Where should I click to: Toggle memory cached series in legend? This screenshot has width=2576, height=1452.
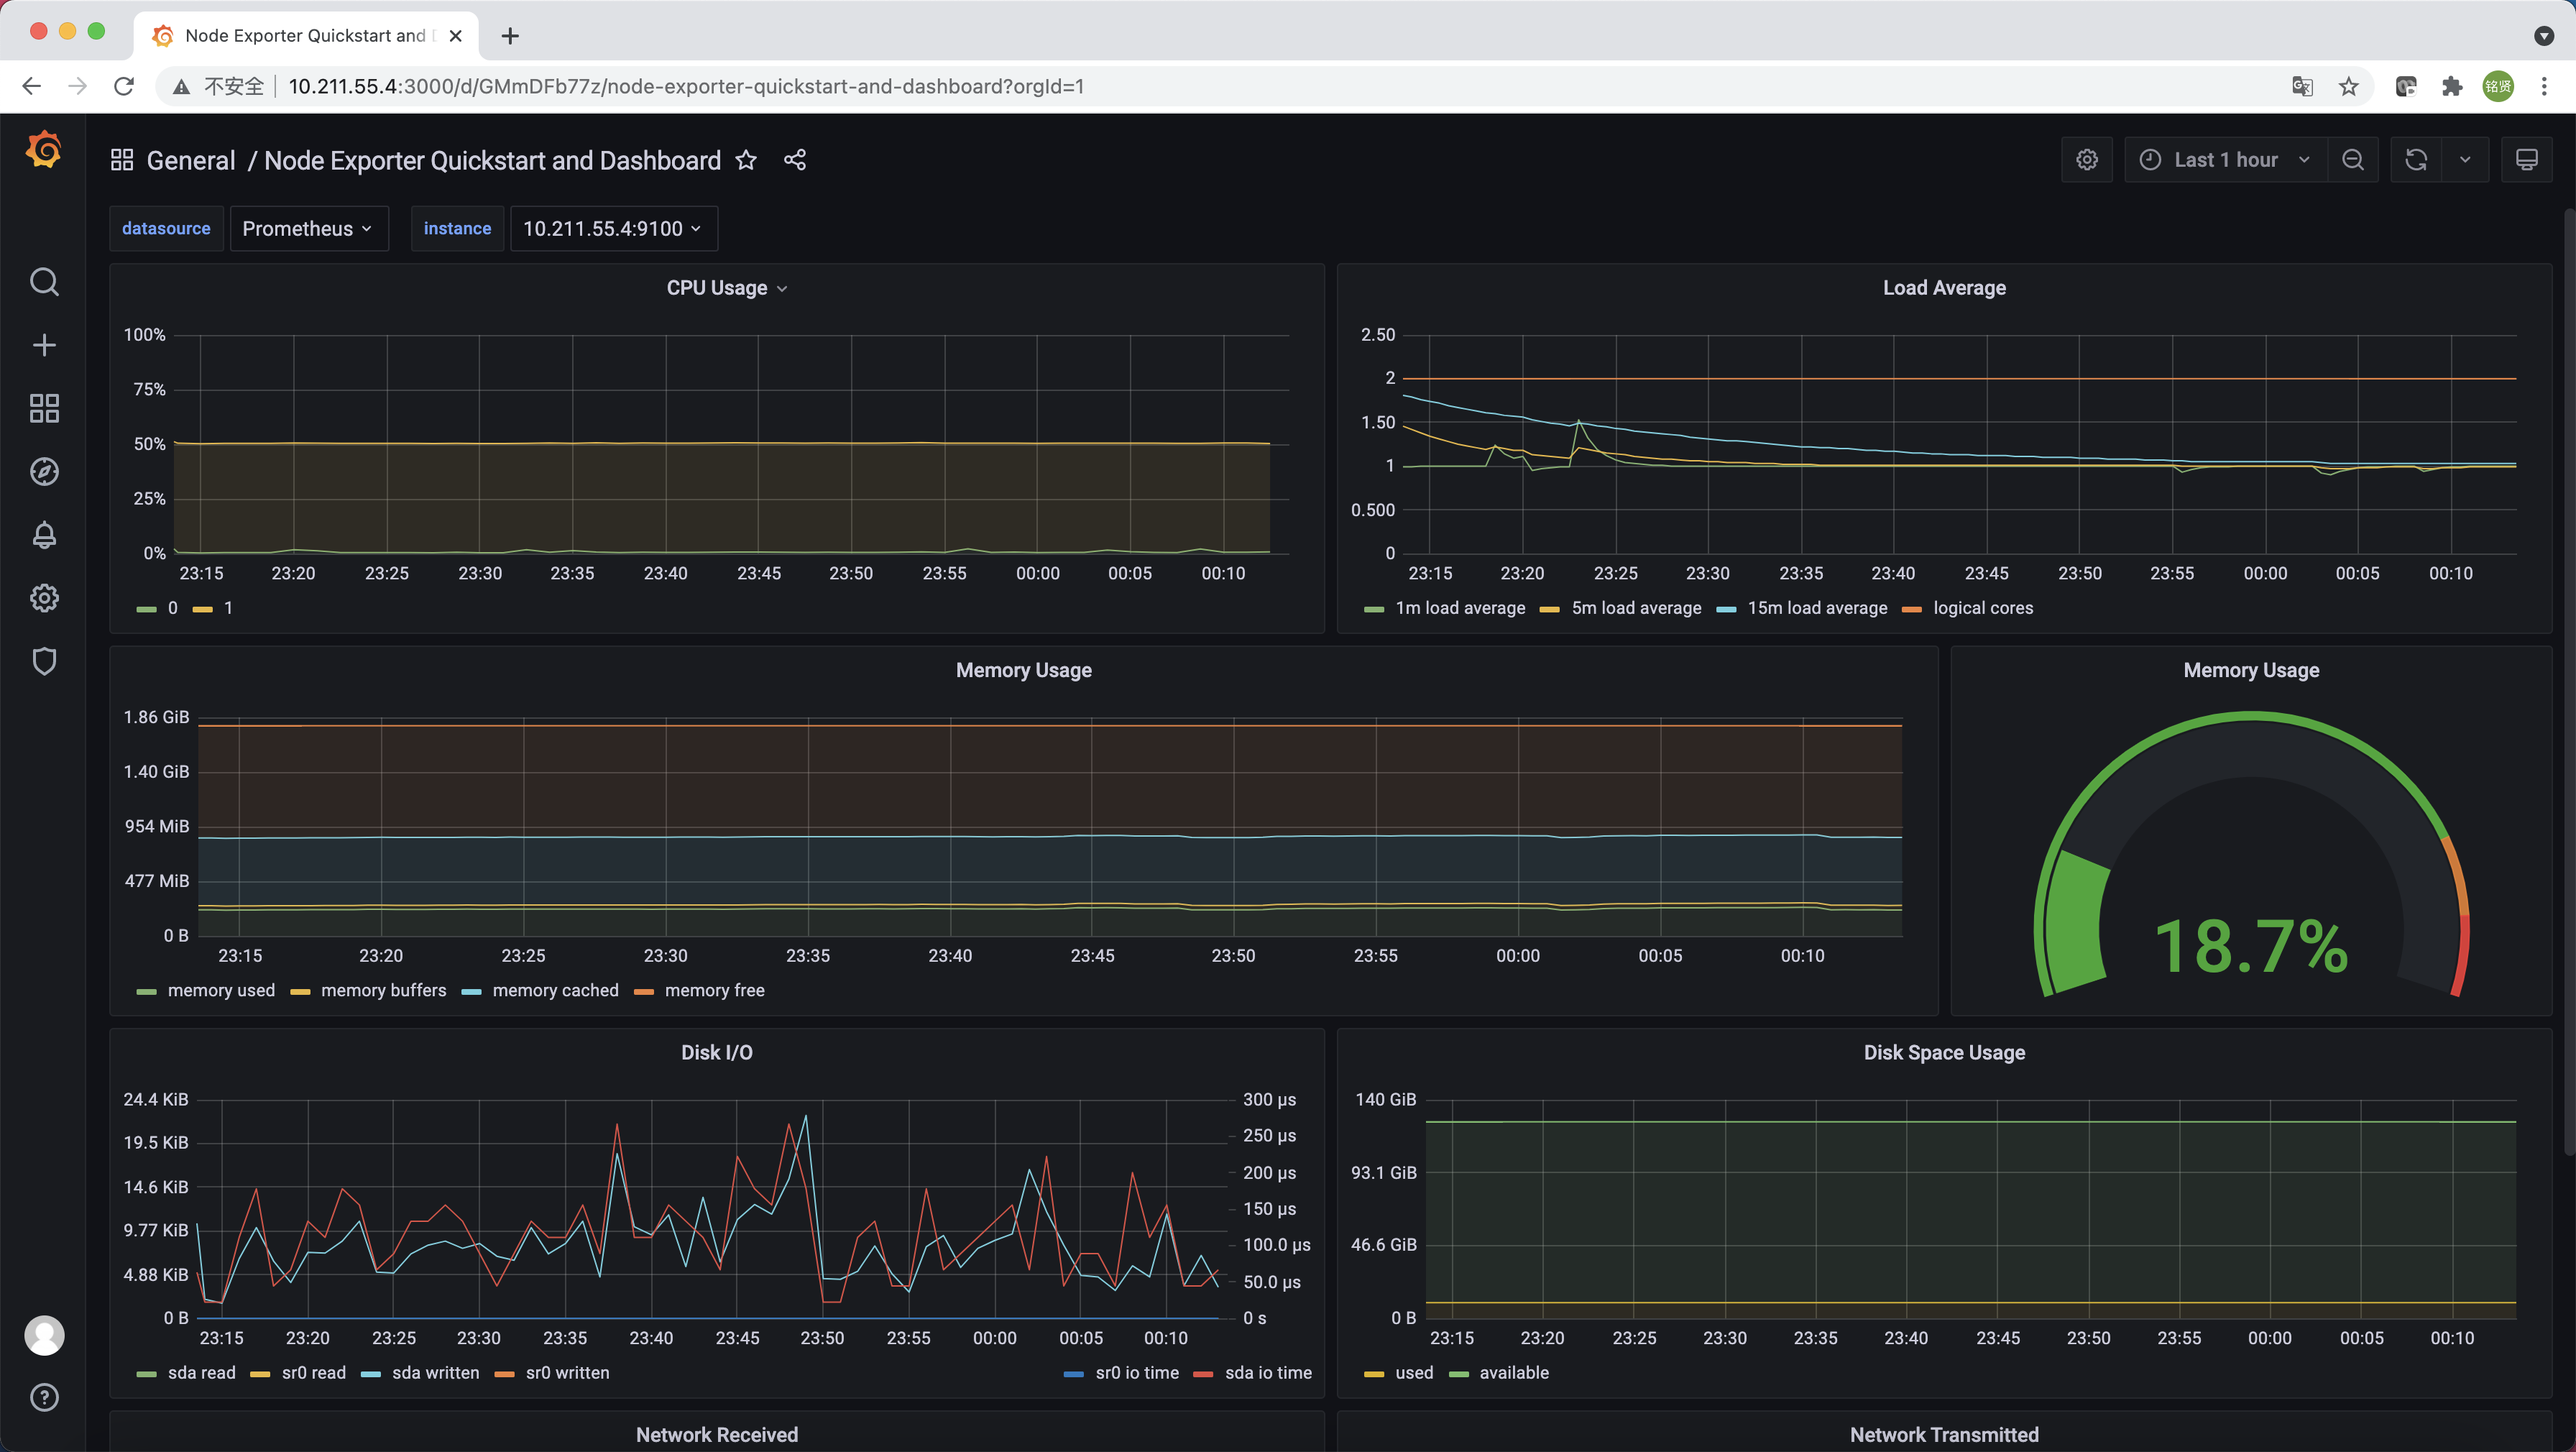[x=555, y=990]
